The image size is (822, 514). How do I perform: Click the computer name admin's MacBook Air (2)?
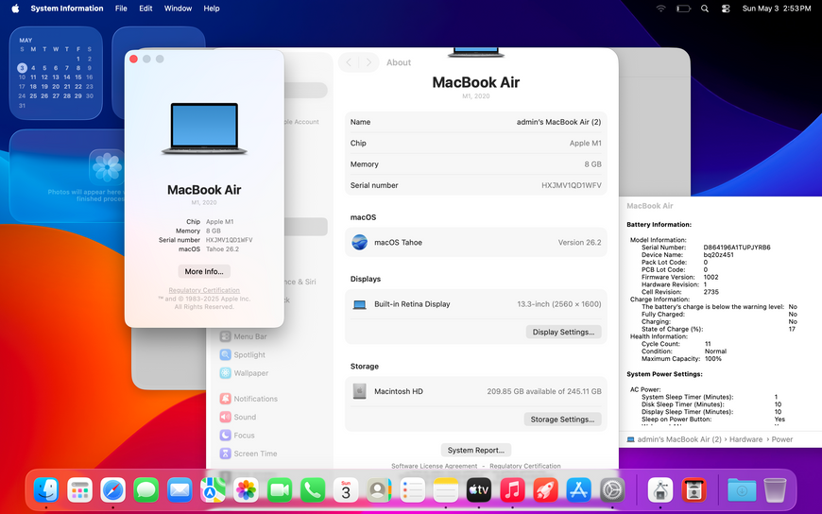(558, 122)
